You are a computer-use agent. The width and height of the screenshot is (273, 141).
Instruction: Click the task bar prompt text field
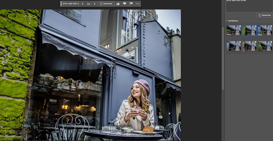point(71,4)
